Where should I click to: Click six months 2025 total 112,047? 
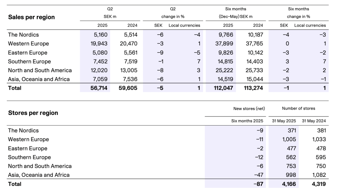point(223,88)
